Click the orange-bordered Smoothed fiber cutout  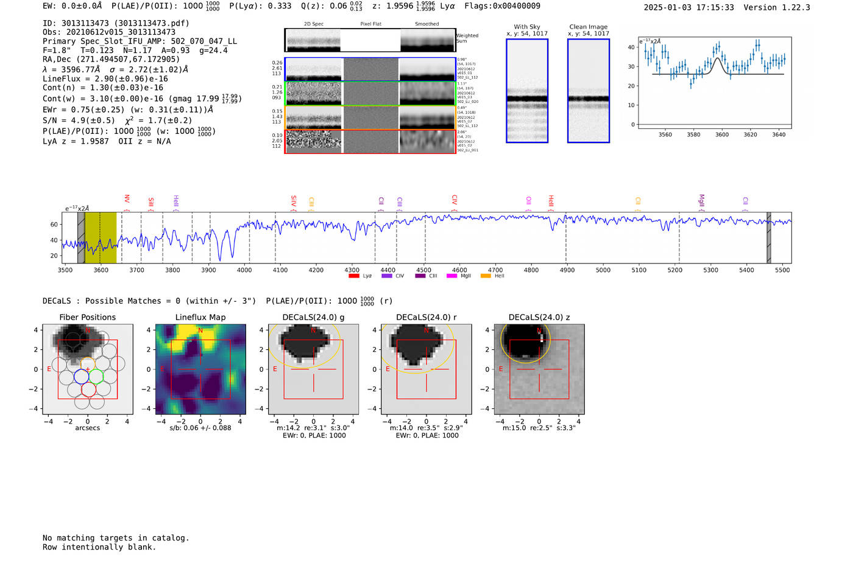point(427,117)
